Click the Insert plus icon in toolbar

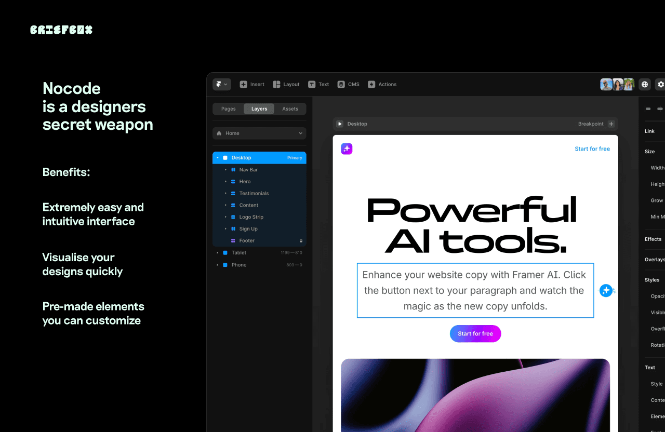(243, 84)
